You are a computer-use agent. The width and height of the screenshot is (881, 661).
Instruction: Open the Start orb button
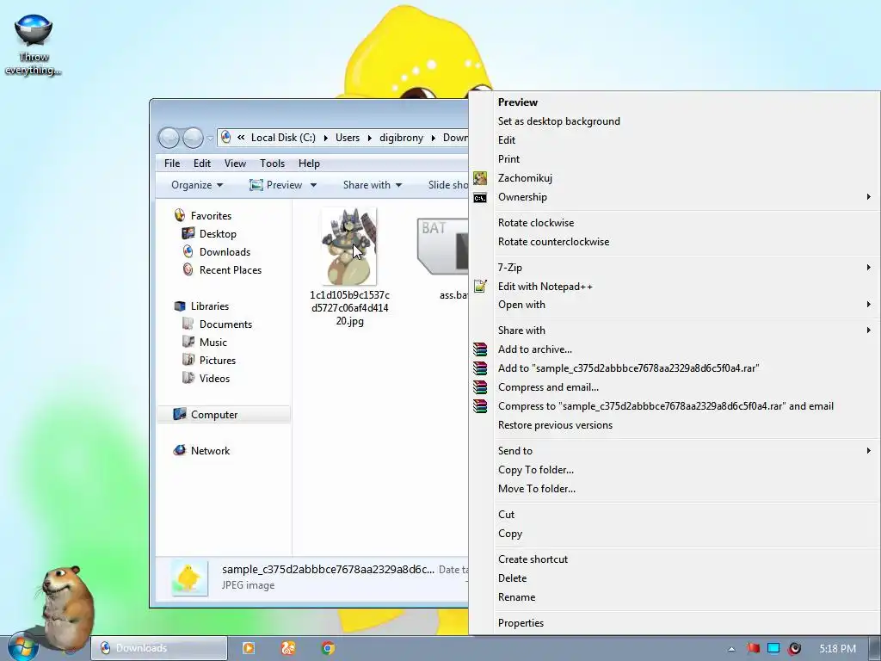click(x=23, y=647)
